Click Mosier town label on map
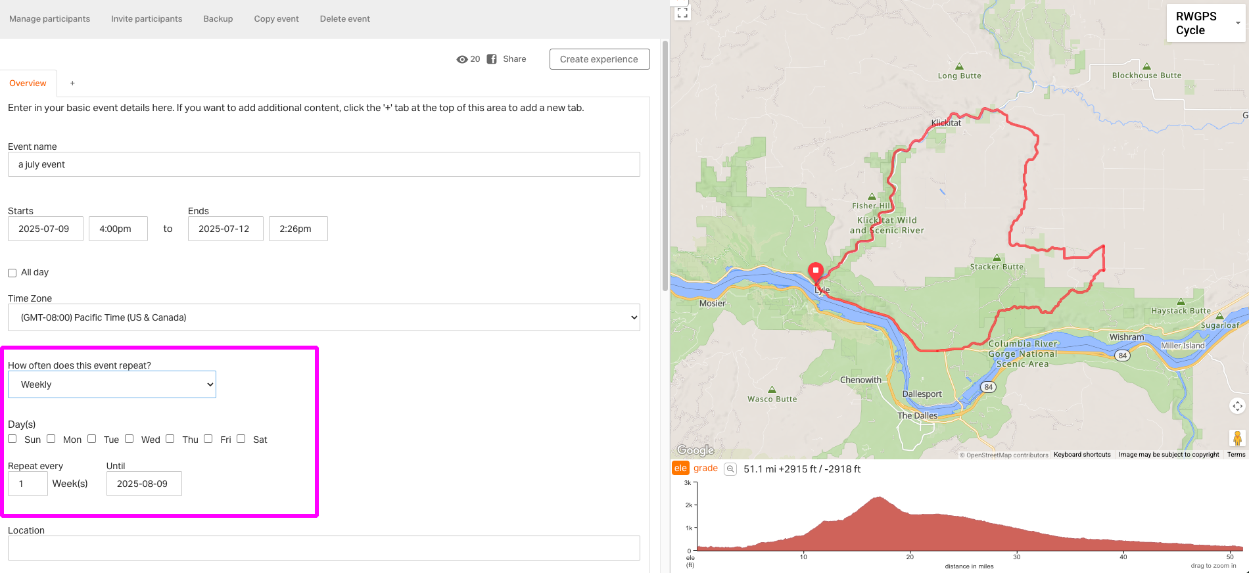 712,304
